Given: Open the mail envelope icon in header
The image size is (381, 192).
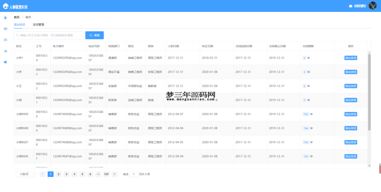Looking at the screenshot, I should (350, 6).
